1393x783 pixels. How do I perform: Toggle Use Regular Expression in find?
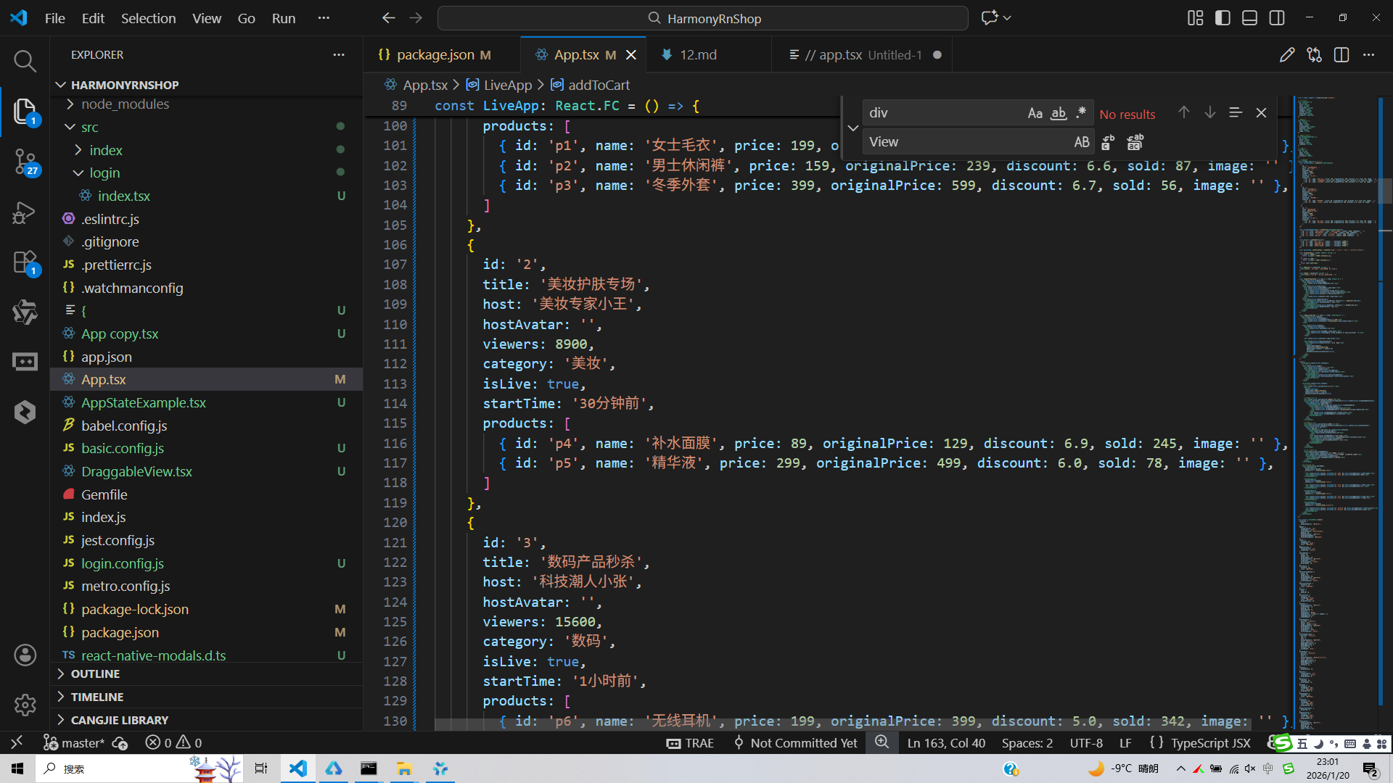pyautogui.click(x=1081, y=113)
